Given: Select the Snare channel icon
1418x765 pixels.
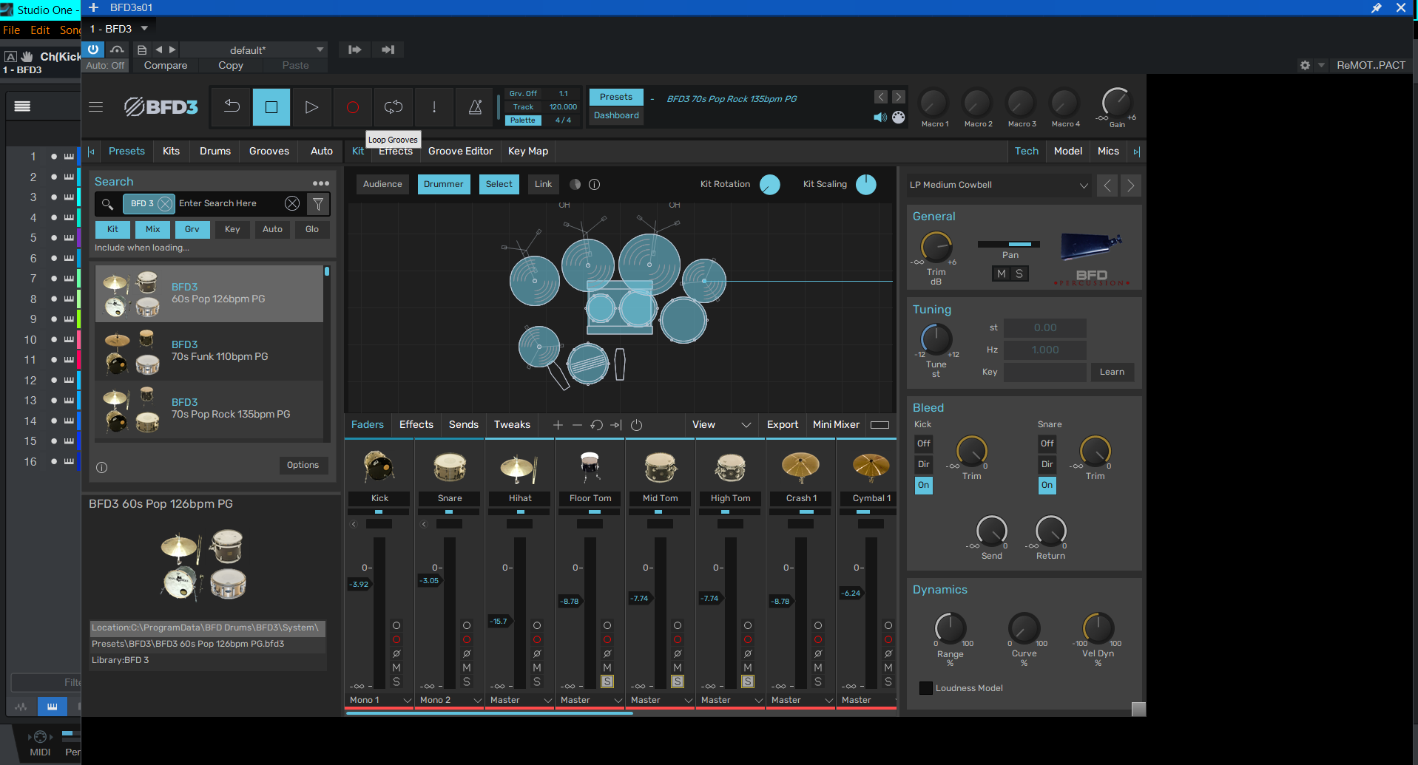Looking at the screenshot, I should coord(450,467).
